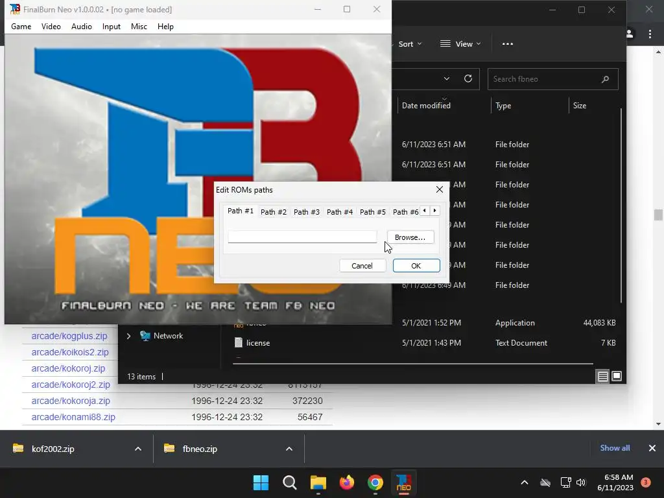
Task: Click the Search fbneo field
Action: click(552, 79)
